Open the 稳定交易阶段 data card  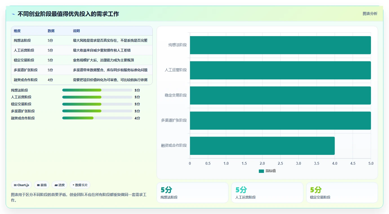(x=342, y=193)
